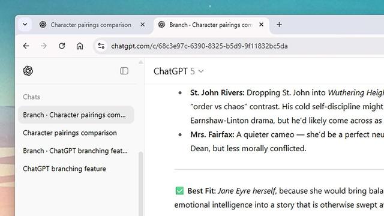Open the Branch · Character pairings chat
384x216 pixels.
coord(76,115)
